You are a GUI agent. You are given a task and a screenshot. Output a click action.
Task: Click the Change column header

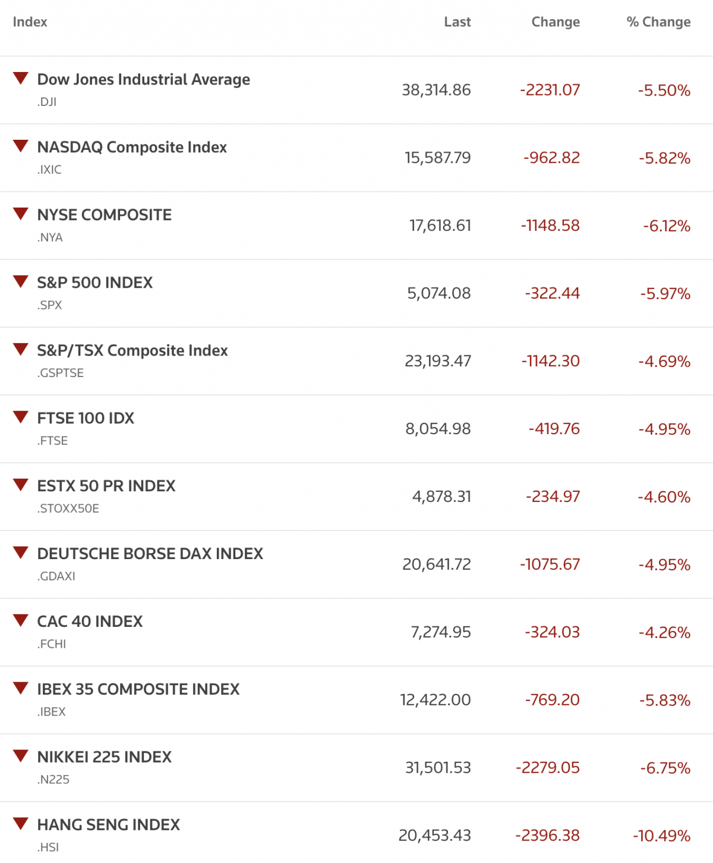(555, 22)
